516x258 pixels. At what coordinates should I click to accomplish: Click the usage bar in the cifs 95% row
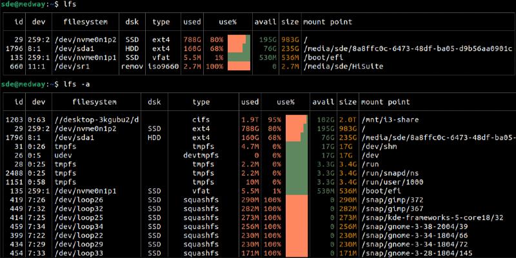pyautogui.click(x=296, y=119)
